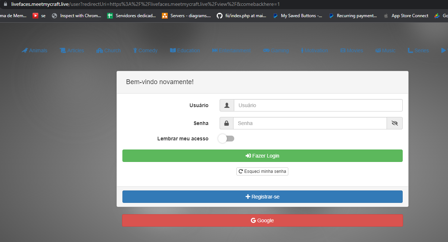This screenshot has width=448, height=242.
Task: Open the Gaming category
Action: click(276, 50)
